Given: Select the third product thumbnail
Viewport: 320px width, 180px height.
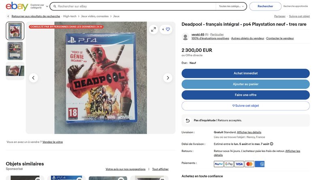Looking at the screenshot, I should click(15, 71).
